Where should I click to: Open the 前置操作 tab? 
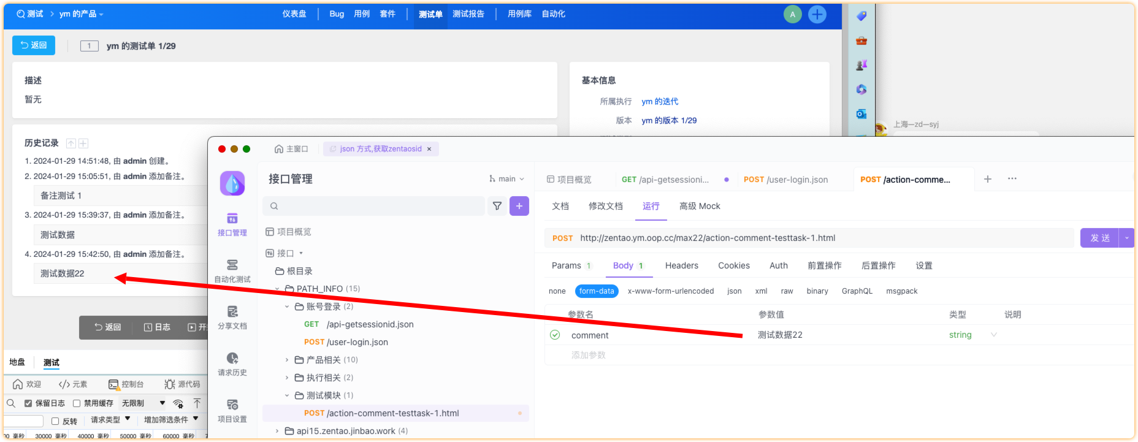pos(825,265)
